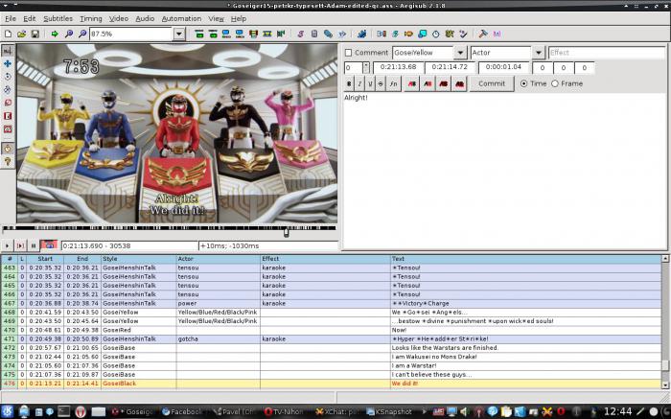Select the standard crosshair visual tool
The image size is (671, 419).
pyautogui.click(x=8, y=51)
